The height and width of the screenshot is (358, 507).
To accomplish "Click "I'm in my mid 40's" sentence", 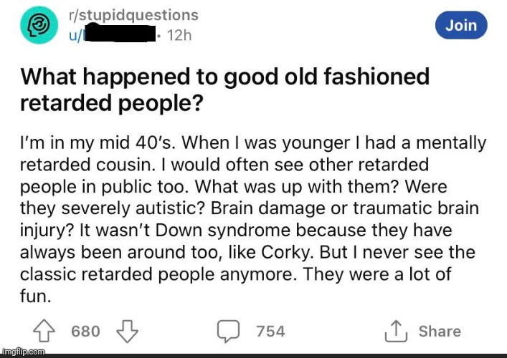I will (98, 142).
